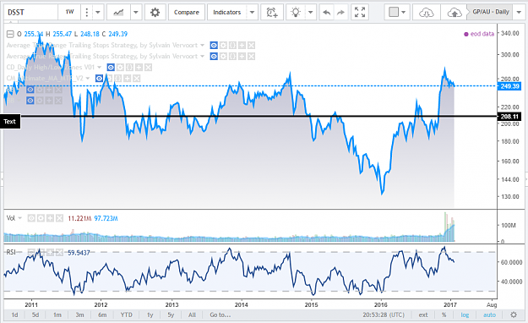Click Go to... date button
Screen dimensions: 528x323
point(220,315)
